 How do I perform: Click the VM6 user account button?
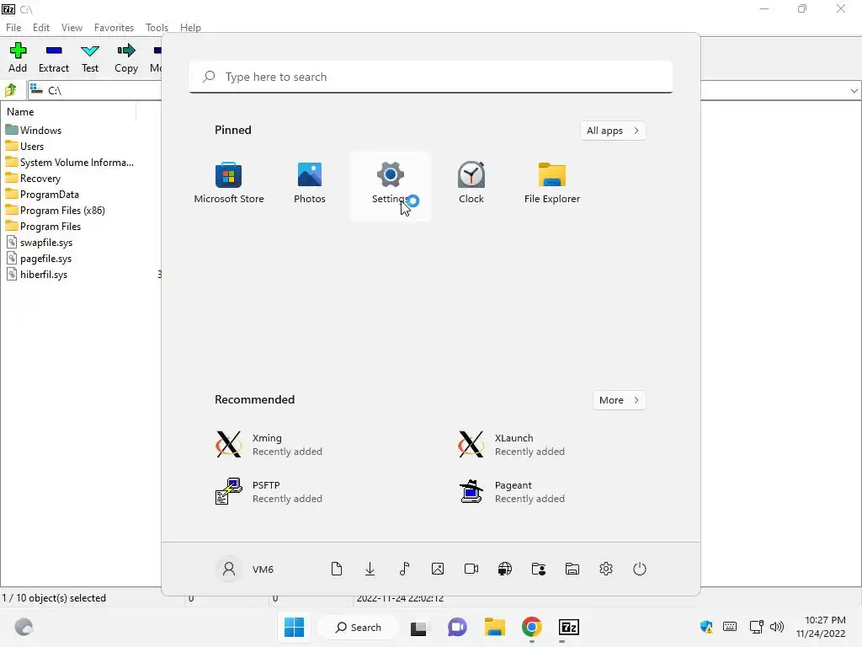tap(245, 569)
